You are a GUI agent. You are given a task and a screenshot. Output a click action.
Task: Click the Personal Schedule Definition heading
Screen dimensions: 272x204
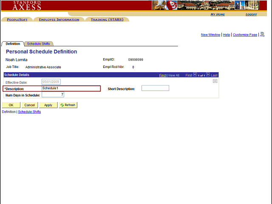click(x=41, y=52)
